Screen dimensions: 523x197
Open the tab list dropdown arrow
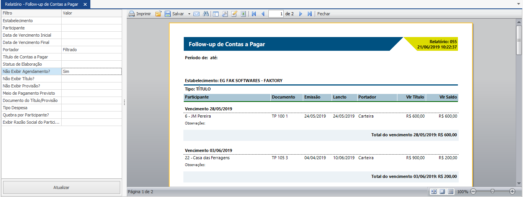click(x=519, y=5)
